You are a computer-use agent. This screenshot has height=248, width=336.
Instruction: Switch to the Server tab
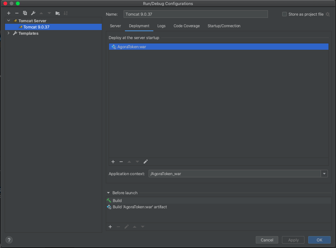[115, 26]
